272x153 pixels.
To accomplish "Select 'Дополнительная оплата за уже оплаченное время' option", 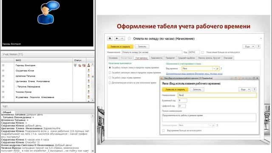I will click(110, 83).
